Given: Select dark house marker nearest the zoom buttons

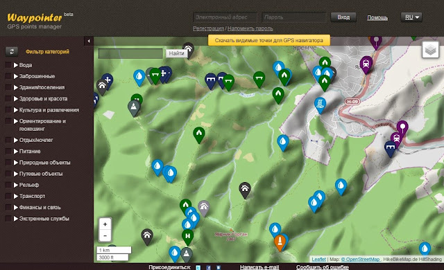Looking at the screenshot, I should click(x=147, y=236).
